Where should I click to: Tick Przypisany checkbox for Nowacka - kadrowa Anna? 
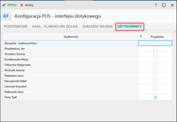pos(155,43)
